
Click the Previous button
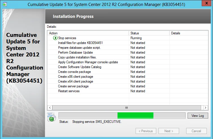click(146, 131)
